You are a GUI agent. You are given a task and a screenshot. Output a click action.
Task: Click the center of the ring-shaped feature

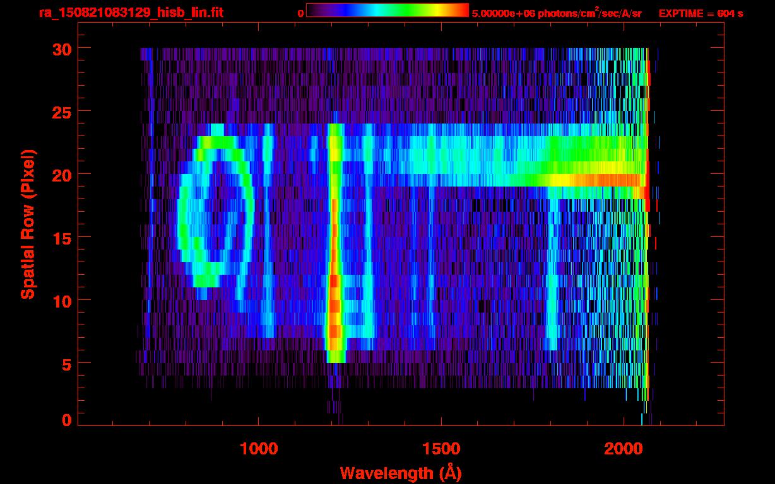click(216, 211)
